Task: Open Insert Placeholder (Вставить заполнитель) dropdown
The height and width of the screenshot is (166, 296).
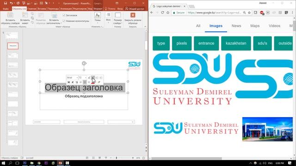Action: (x=54, y=18)
